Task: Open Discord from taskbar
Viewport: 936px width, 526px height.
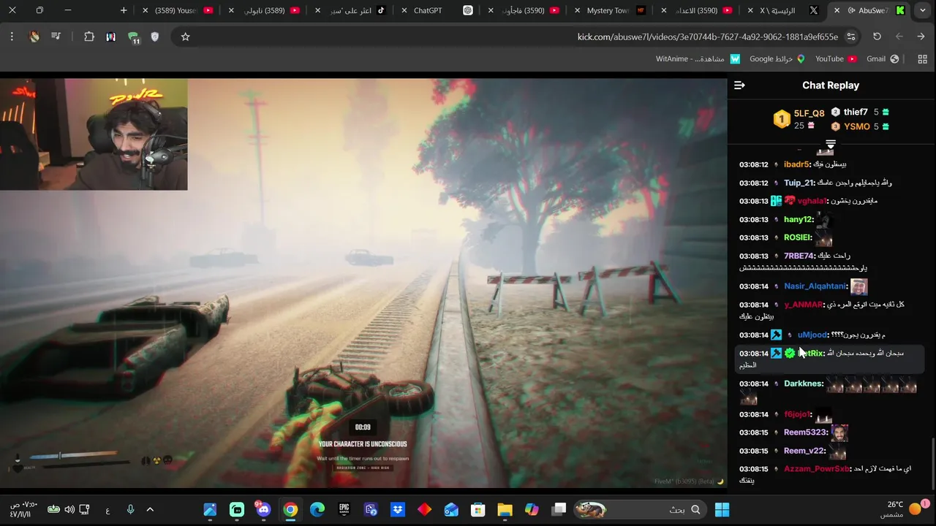Action: click(x=263, y=509)
